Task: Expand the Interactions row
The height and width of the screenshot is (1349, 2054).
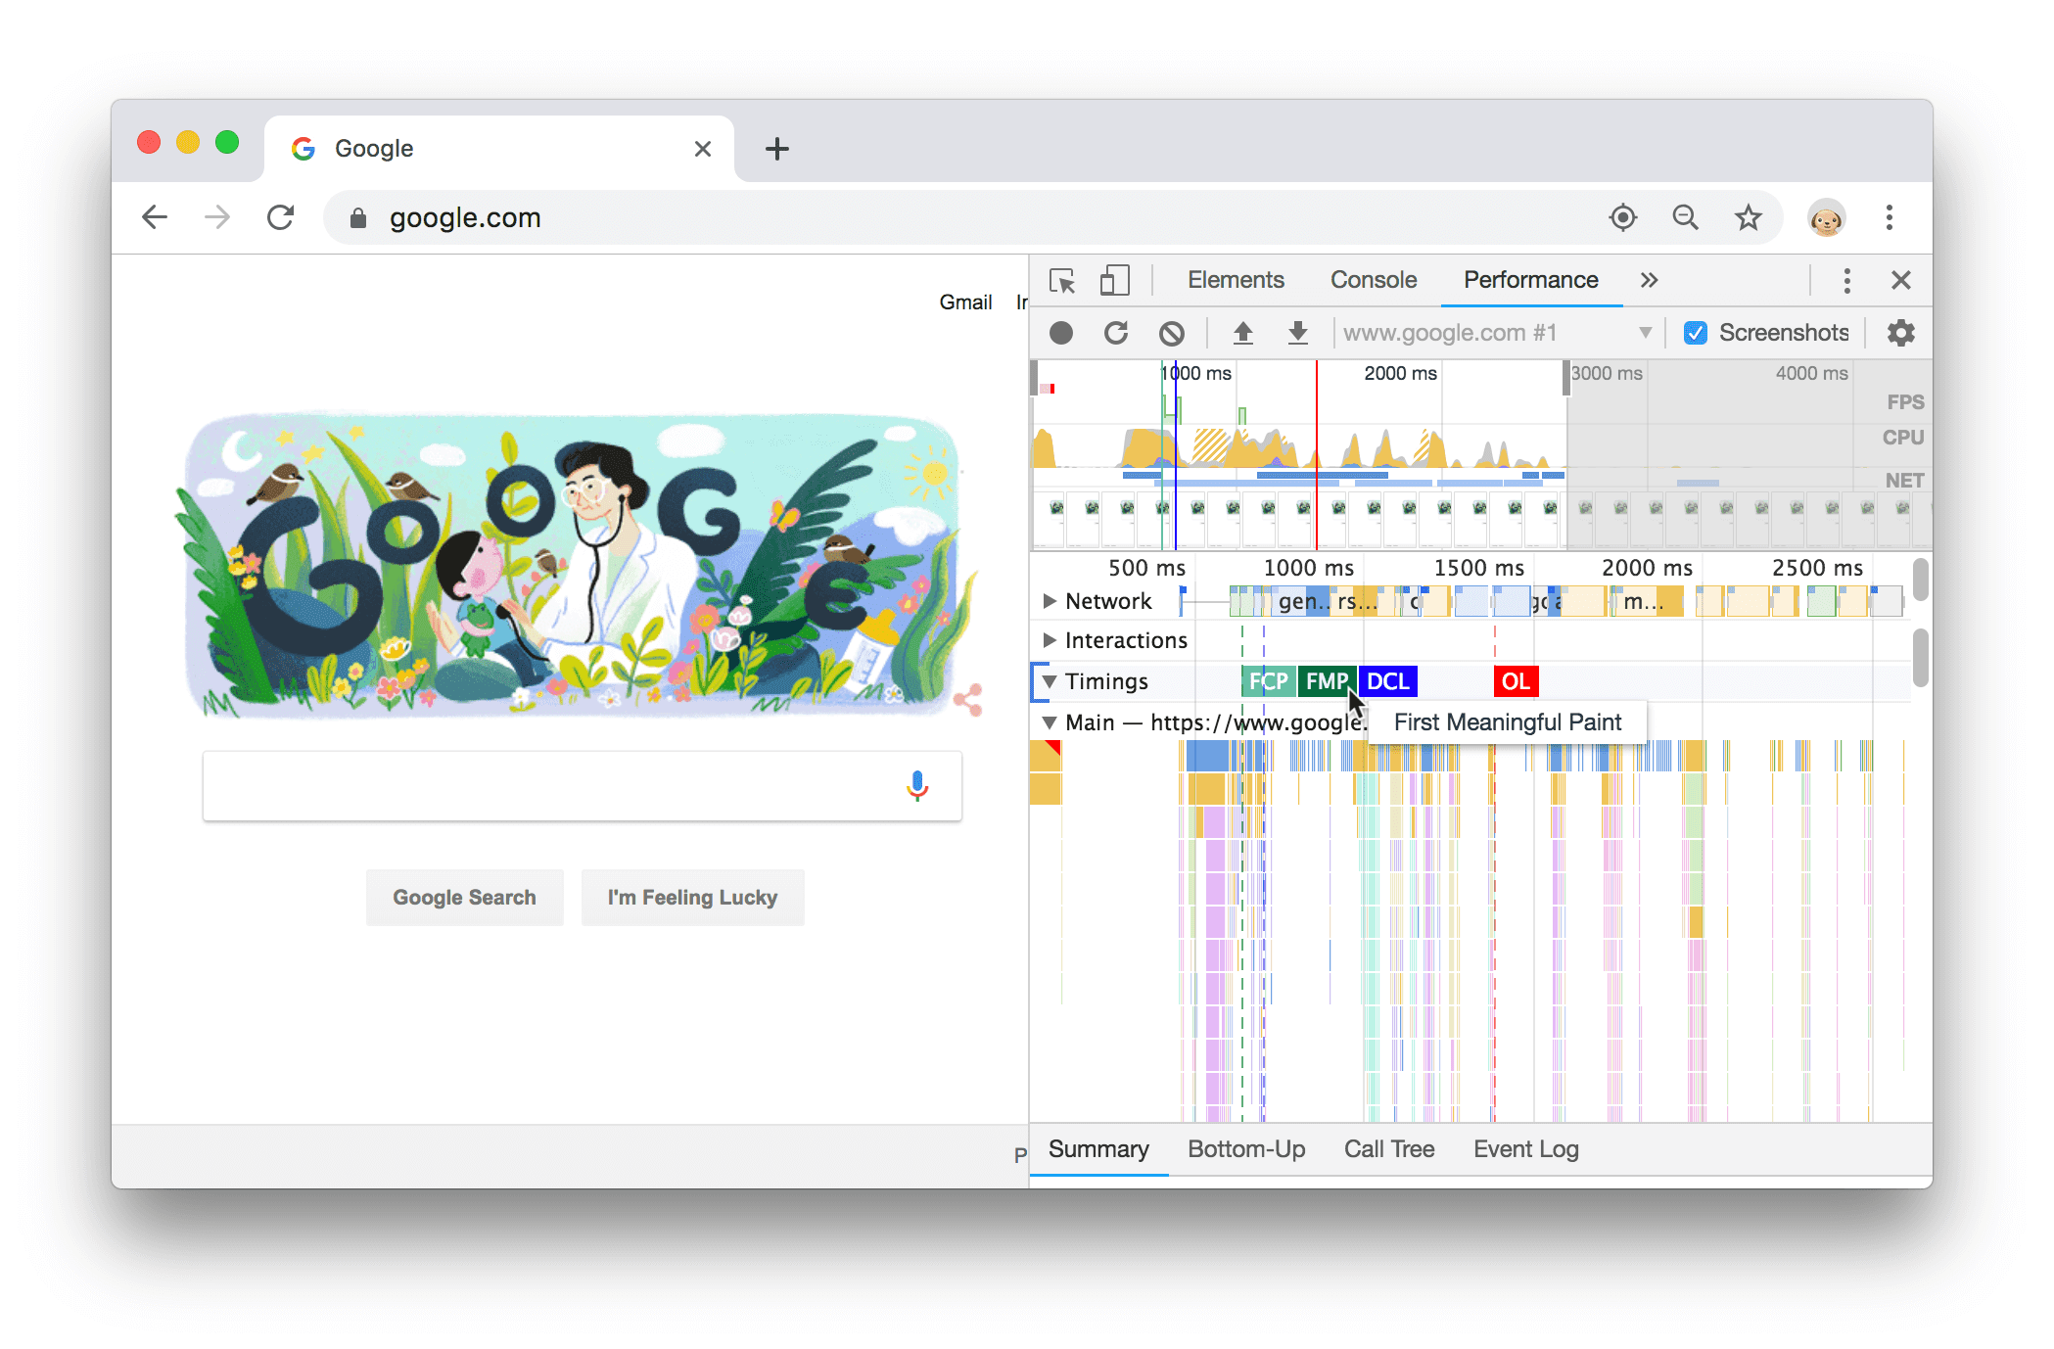Action: pos(1050,640)
